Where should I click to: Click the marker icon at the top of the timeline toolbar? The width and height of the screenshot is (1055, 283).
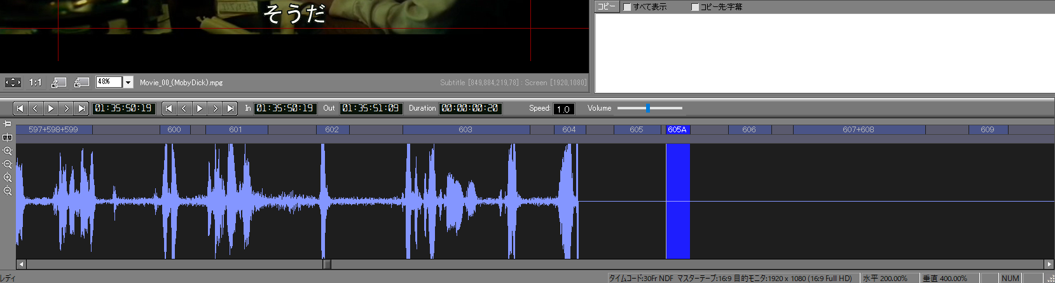[x=8, y=124]
